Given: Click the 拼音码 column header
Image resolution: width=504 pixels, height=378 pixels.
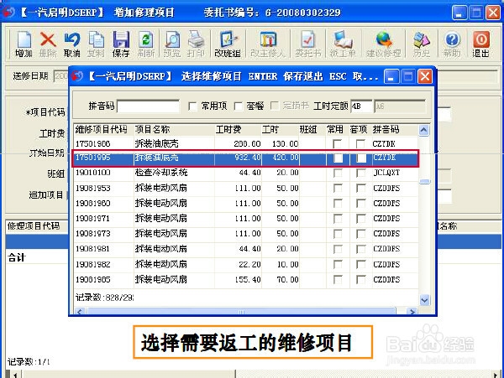Looking at the screenshot, I should [395, 130].
